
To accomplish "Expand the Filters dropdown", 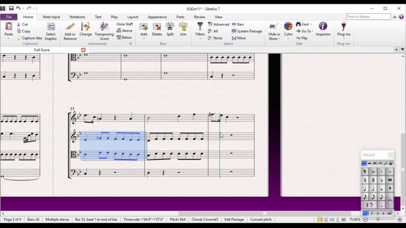I will click(x=200, y=39).
